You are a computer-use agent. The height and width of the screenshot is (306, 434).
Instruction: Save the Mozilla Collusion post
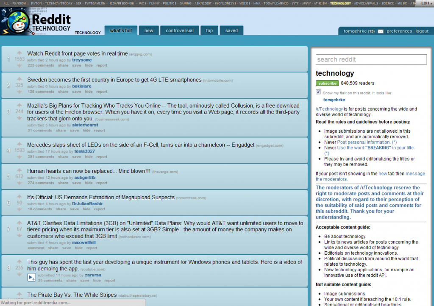[74, 130]
